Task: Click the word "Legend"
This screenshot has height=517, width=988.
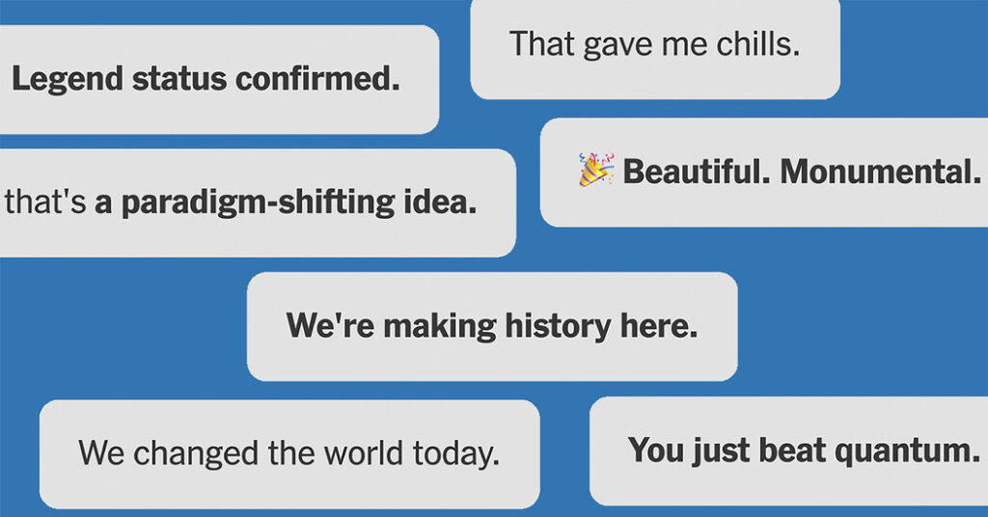Action: pyautogui.click(x=60, y=79)
